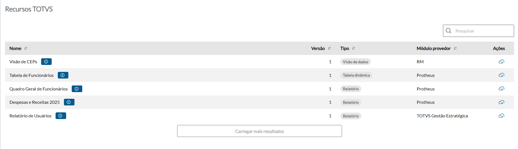Select the Relatório de Usuários row name
518x149 pixels.
pos(30,116)
